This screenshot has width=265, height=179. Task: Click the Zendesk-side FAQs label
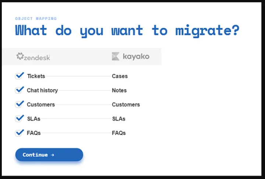[x=33, y=133]
